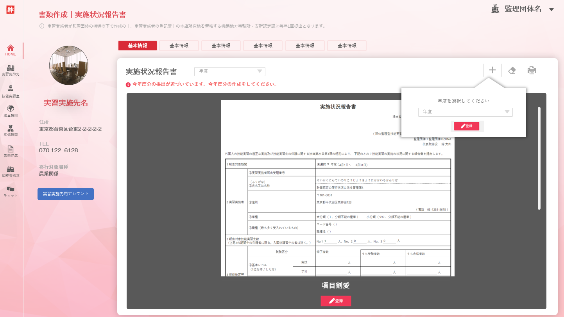This screenshot has width=564, height=317.
Task: Click the document preview vertical scrollbar
Action: [539, 158]
